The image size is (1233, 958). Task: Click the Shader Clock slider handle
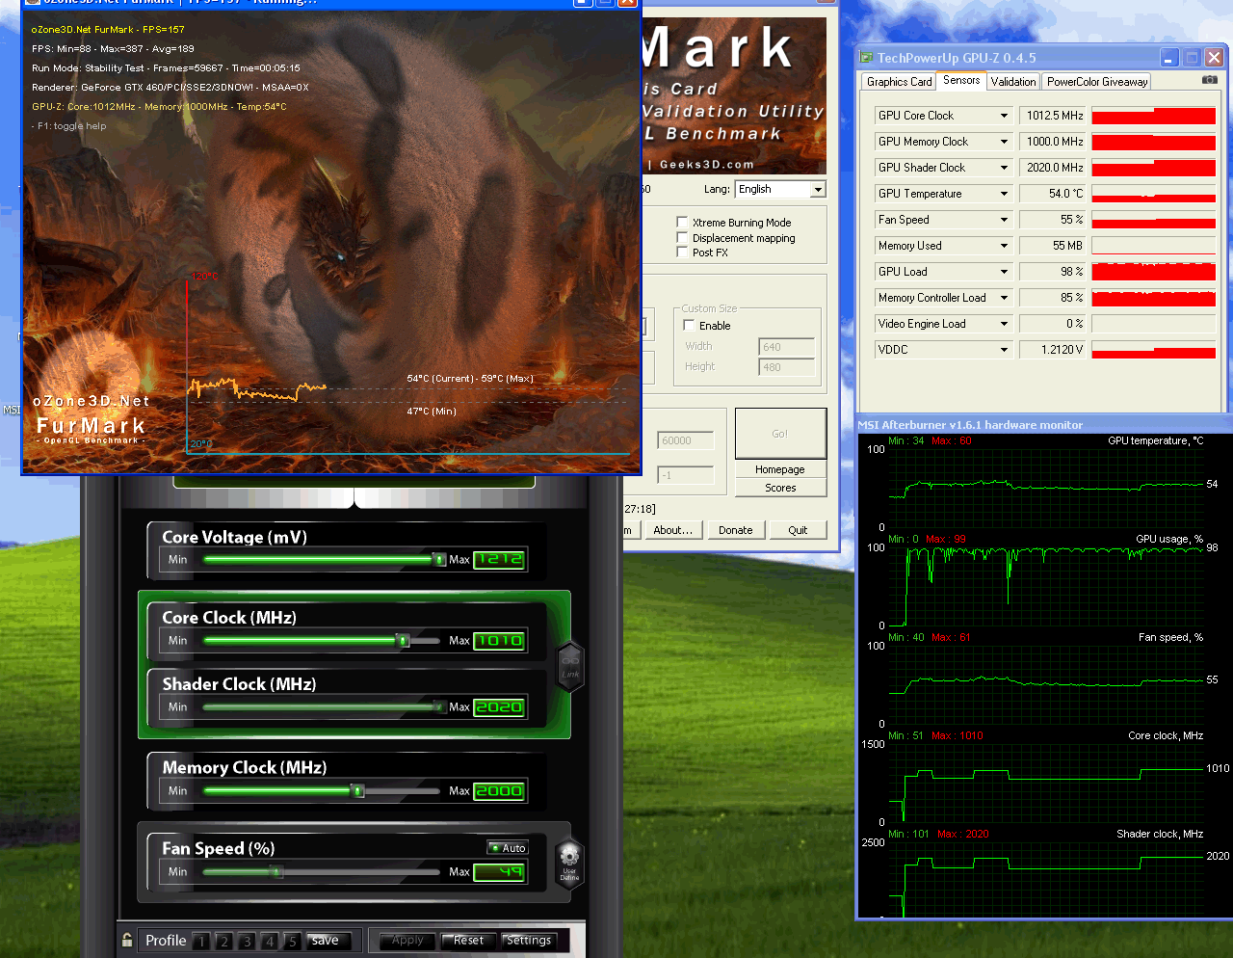click(440, 706)
